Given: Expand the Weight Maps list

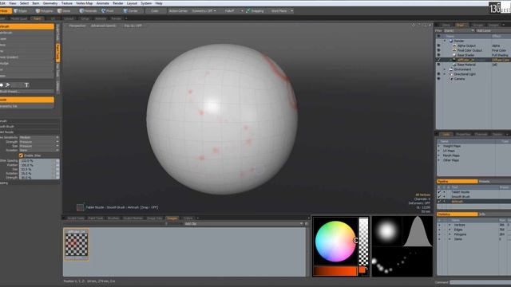Looking at the screenshot, I should pos(439,146).
